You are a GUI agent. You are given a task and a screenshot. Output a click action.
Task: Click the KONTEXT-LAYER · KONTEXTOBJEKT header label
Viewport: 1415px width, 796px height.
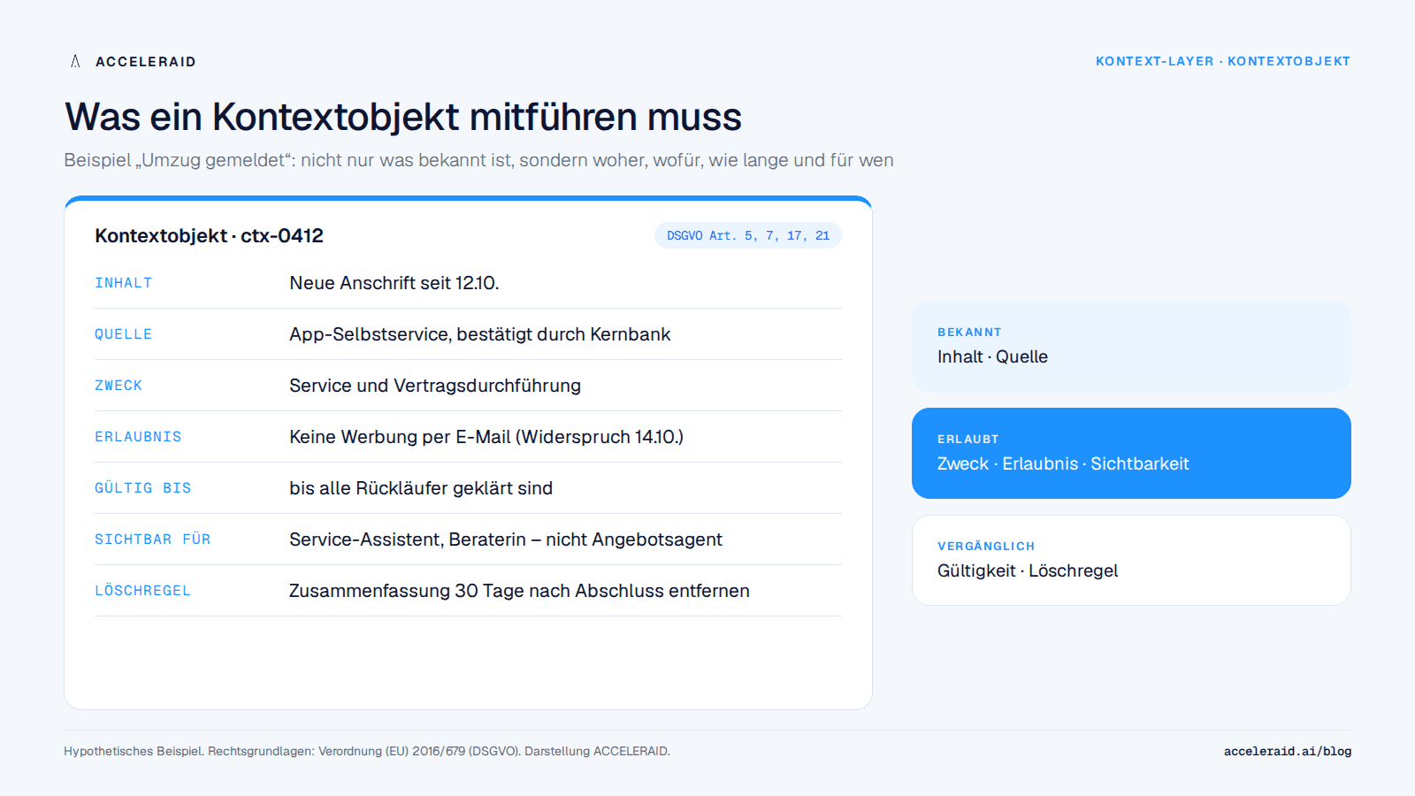1223,61
